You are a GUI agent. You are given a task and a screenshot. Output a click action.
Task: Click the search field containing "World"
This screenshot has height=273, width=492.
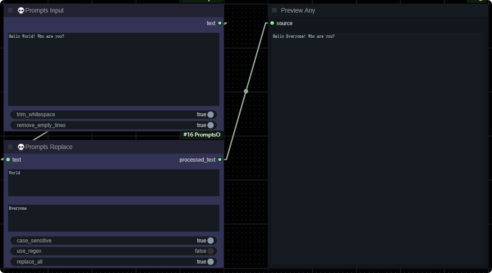pos(114,182)
